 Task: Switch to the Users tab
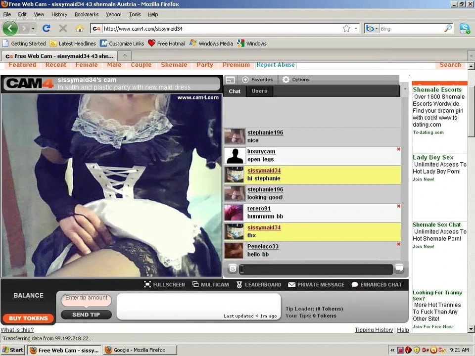pyautogui.click(x=259, y=91)
